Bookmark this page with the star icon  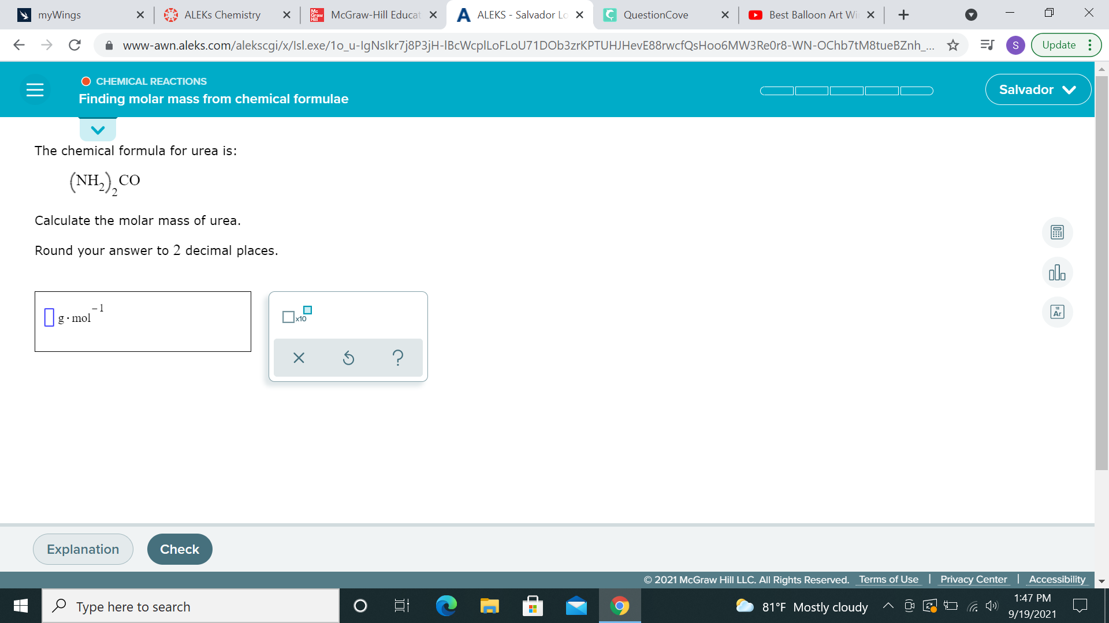tap(953, 45)
